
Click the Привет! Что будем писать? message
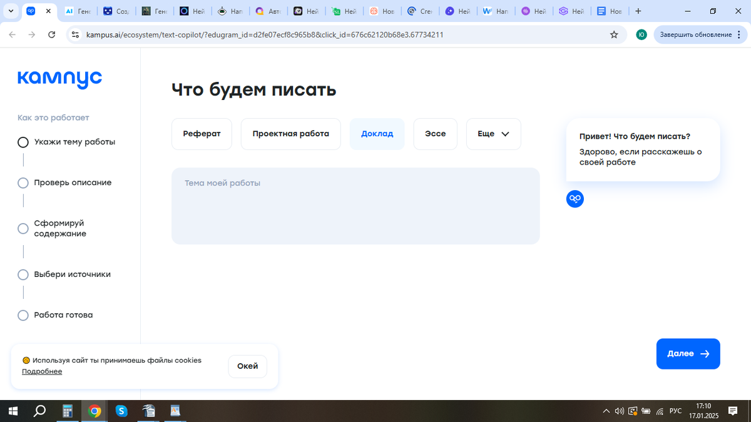(635, 136)
